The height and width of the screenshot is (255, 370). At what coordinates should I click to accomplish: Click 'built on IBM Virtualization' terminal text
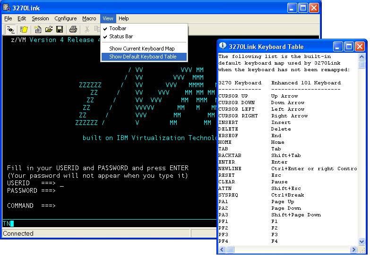(x=134, y=138)
